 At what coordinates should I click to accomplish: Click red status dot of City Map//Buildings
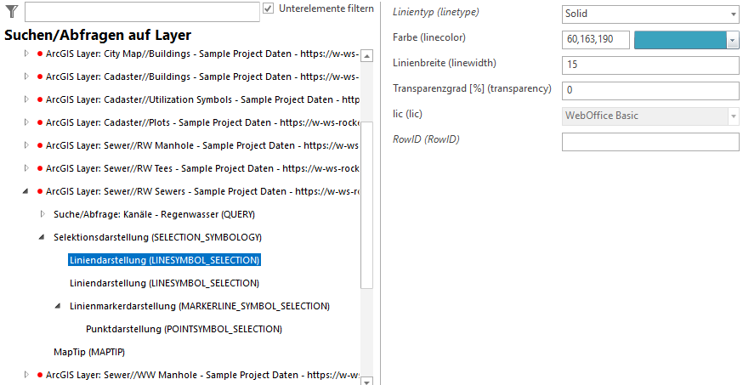[40, 54]
